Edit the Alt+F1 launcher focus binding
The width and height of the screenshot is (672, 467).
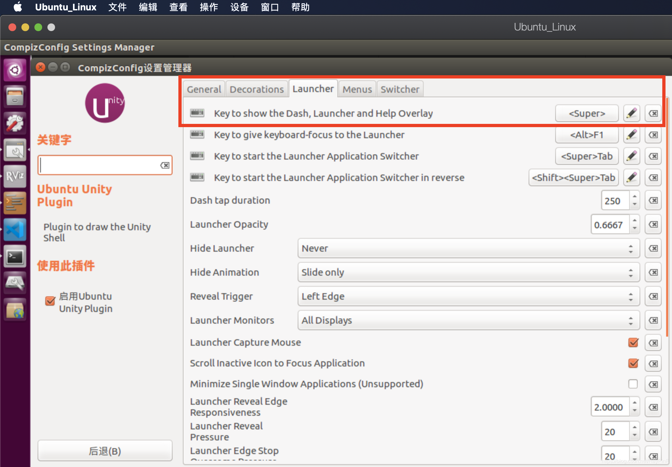point(631,135)
